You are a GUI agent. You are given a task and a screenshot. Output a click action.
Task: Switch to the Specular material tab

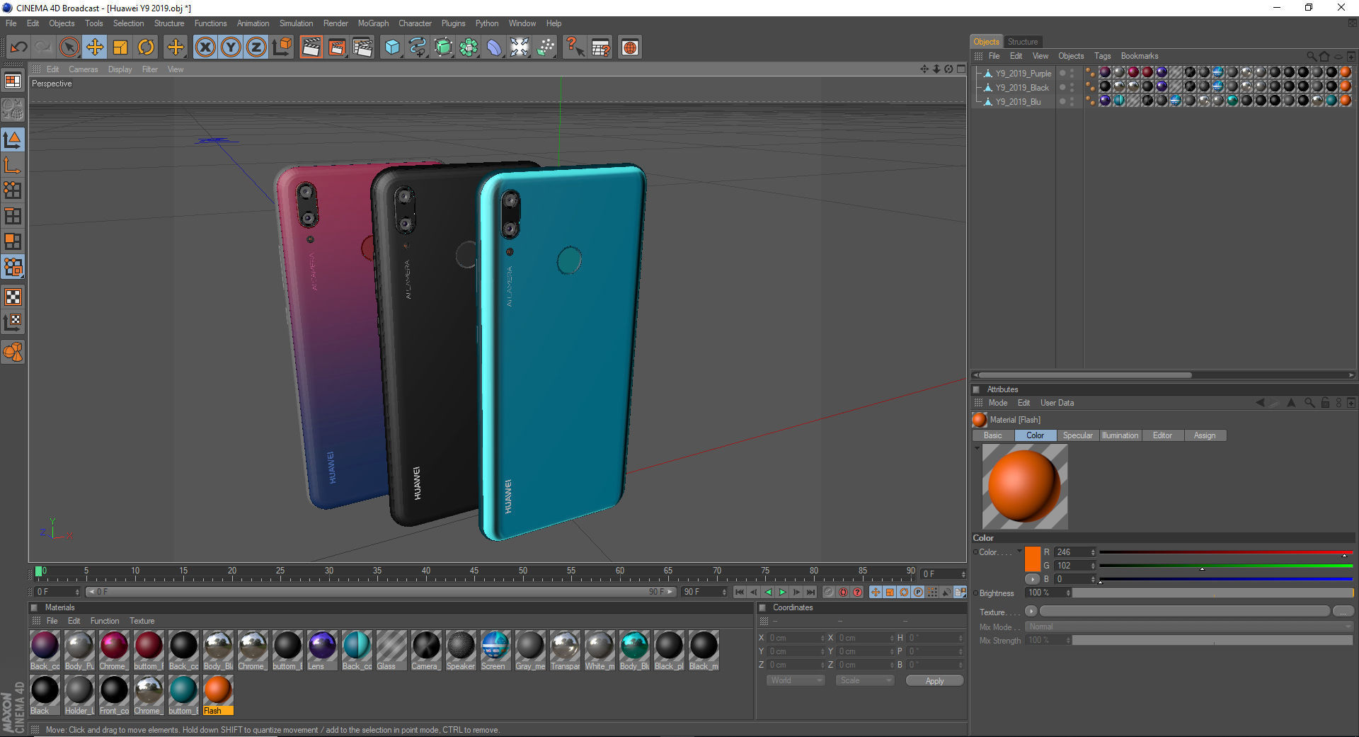1077,435
